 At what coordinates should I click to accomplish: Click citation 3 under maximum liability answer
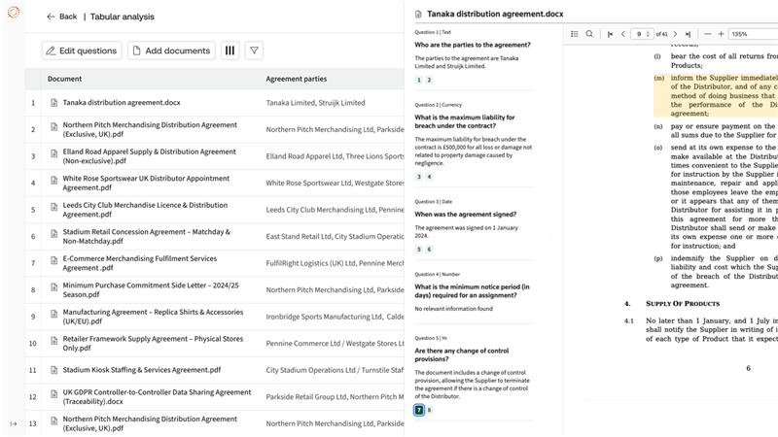pyautogui.click(x=419, y=177)
